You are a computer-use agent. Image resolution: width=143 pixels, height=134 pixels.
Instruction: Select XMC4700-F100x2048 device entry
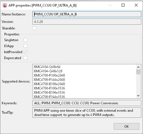49,75
